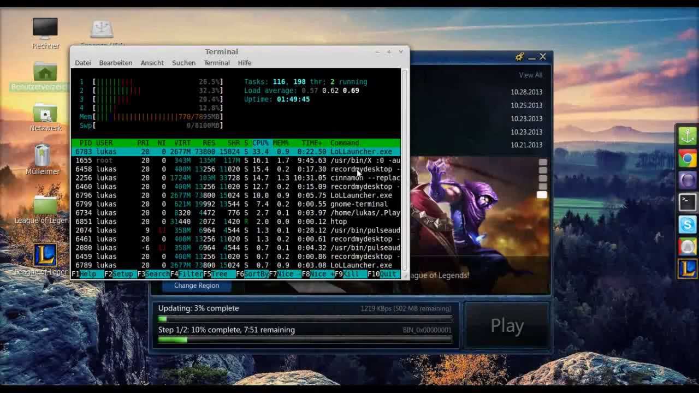Click the purple orb dock icon

pos(688,180)
